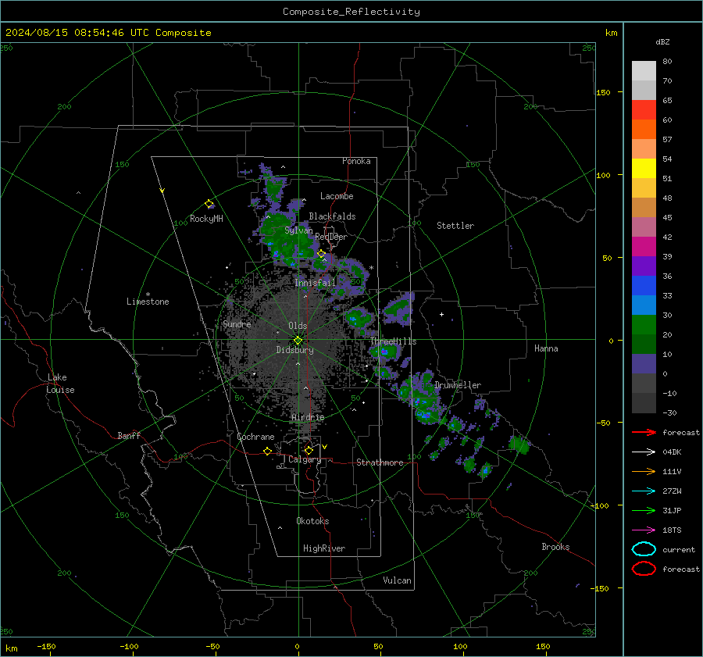
Task: Select the dark gray -30 dBZ swatch
Action: coord(644,403)
